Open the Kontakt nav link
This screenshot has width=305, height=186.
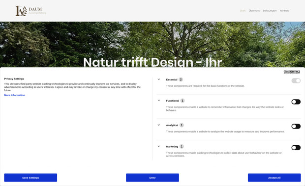(x=284, y=11)
